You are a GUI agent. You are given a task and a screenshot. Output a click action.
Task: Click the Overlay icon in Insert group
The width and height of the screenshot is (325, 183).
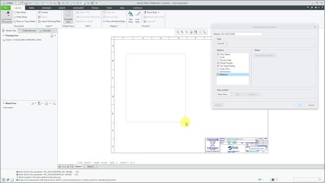pyautogui.click(x=40, y=12)
